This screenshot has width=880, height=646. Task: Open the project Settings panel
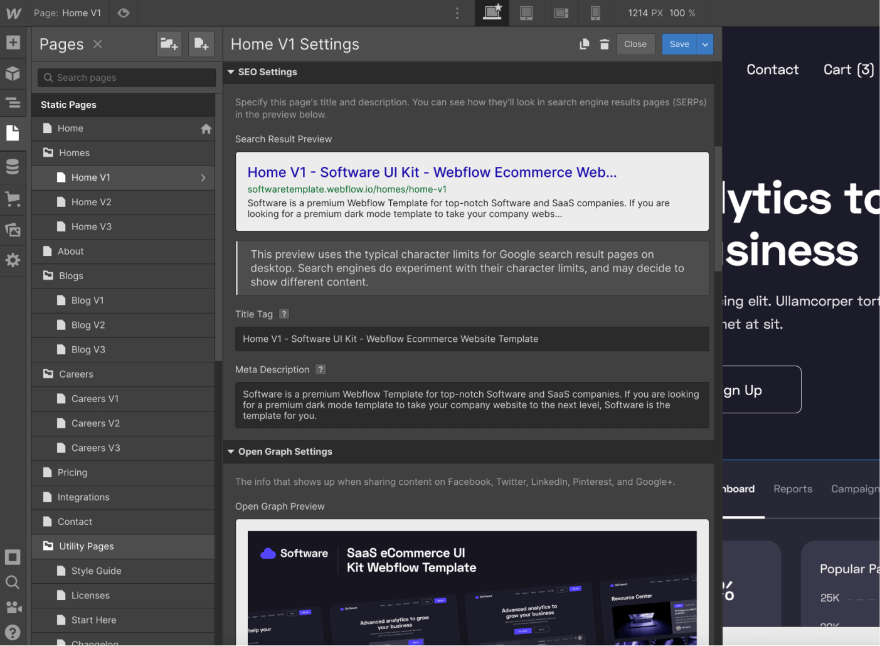(x=13, y=260)
